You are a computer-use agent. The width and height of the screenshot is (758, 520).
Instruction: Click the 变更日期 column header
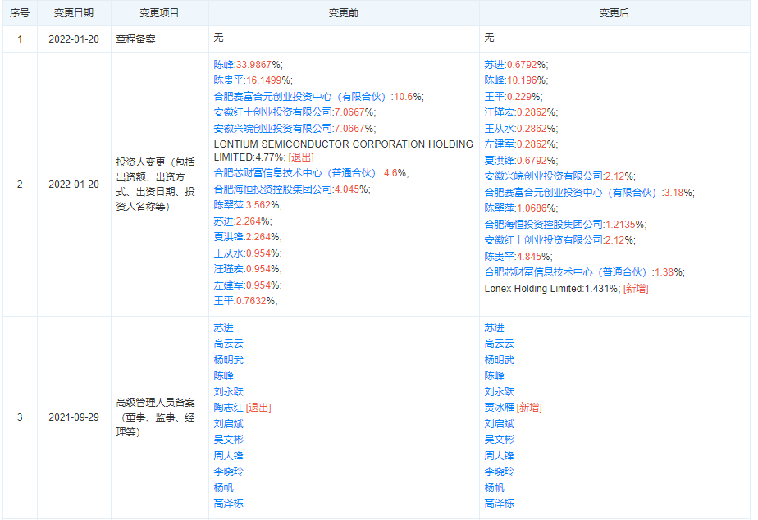[x=74, y=13]
